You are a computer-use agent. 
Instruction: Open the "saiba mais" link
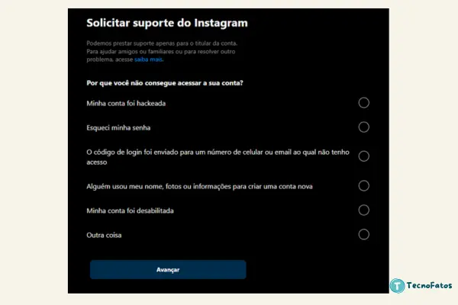click(148, 59)
